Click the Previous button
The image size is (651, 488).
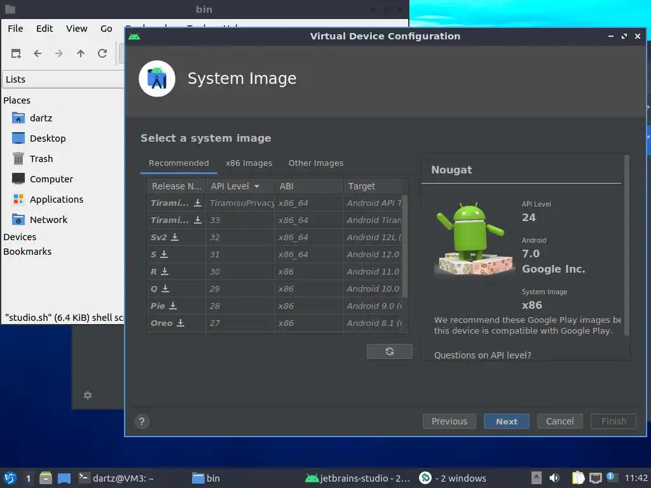449,421
